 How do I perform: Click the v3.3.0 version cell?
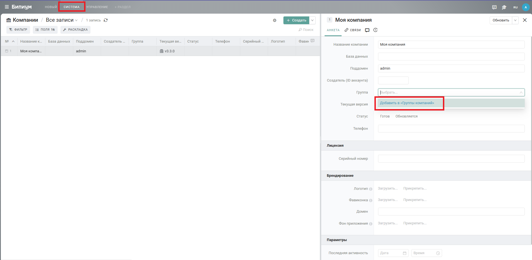(170, 51)
